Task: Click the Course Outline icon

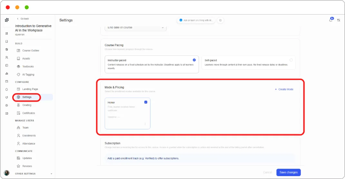Action: pos(18,50)
